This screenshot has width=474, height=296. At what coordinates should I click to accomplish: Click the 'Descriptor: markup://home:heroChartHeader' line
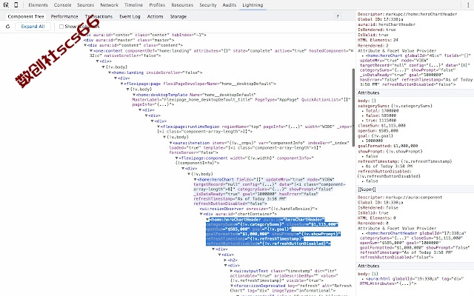tap(407, 14)
